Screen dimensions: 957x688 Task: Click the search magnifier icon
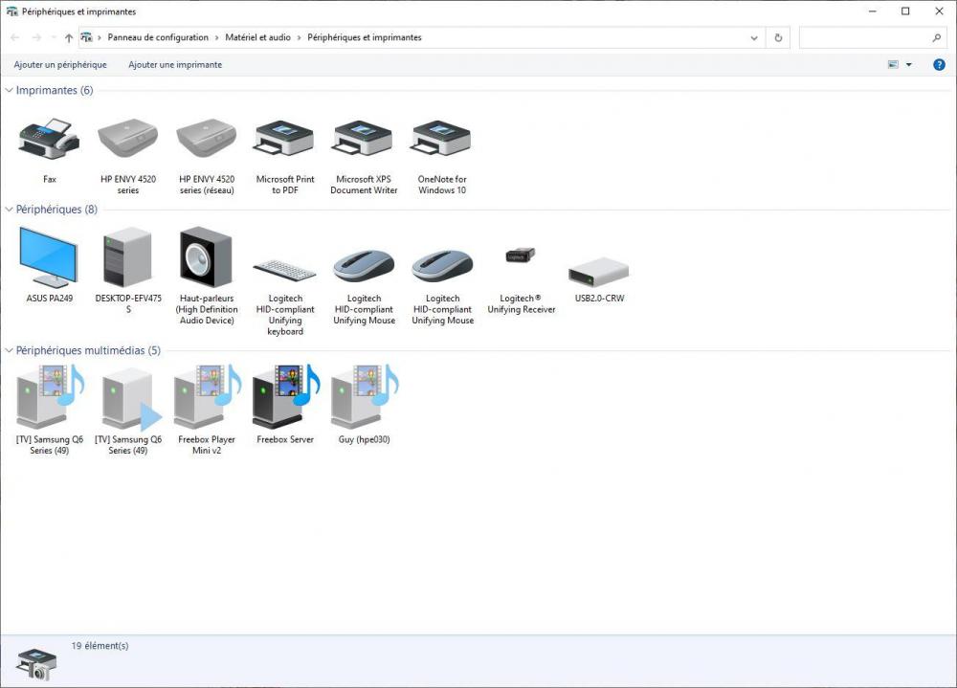click(937, 38)
